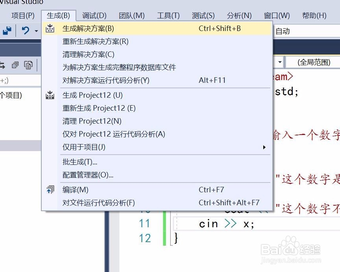This screenshot has height=272, width=340.
Task: Open the 窗口(W) menu
Action: 277,16
